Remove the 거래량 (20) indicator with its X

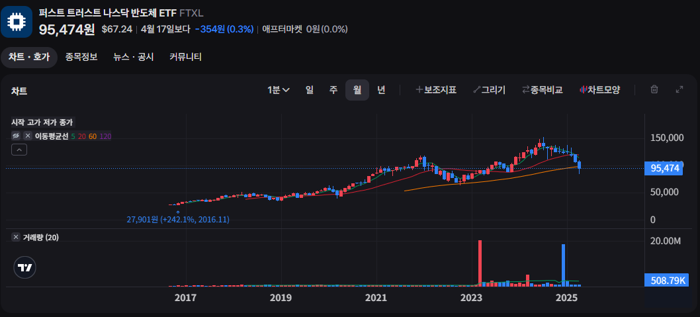[x=16, y=237]
